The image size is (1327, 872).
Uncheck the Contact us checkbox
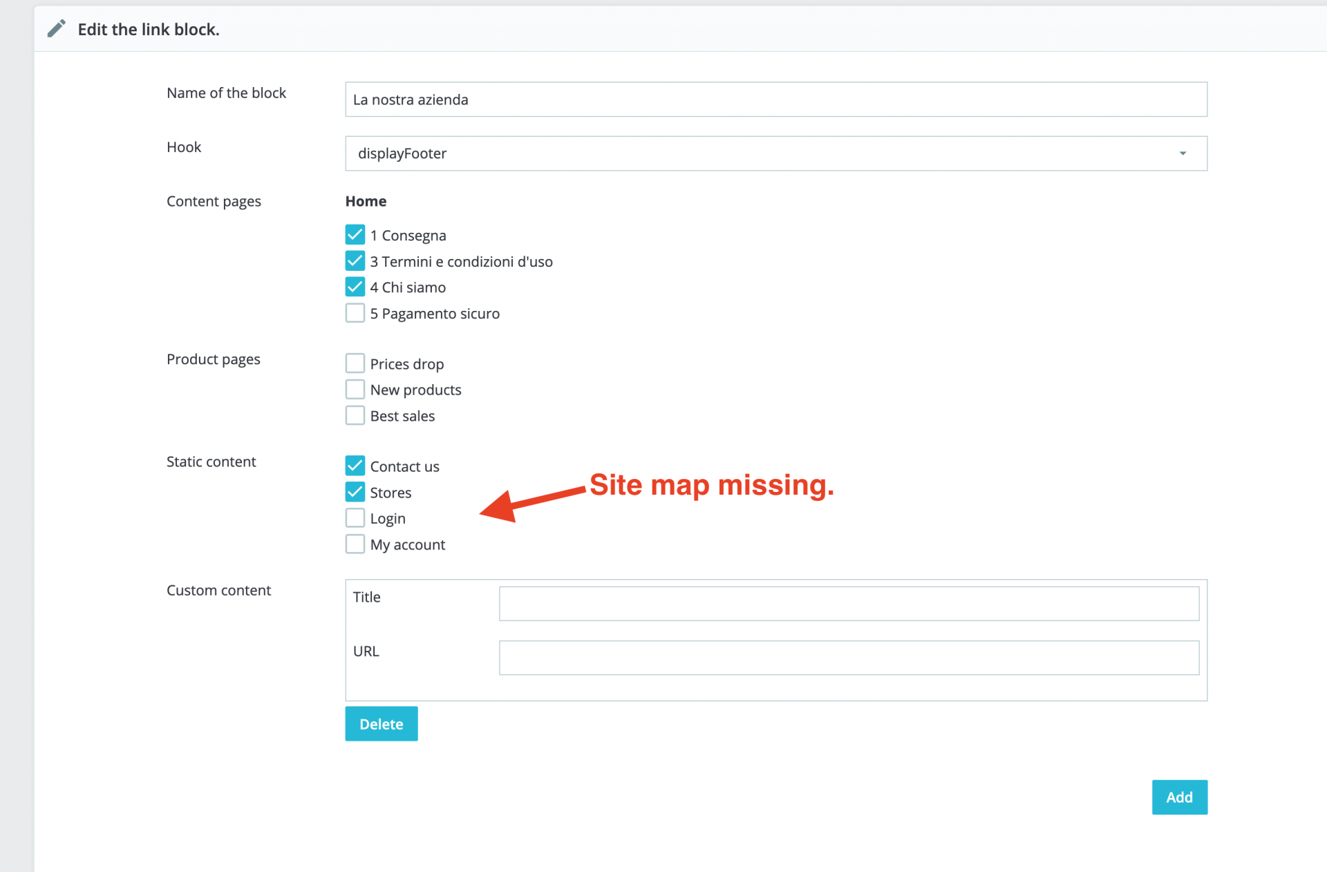[355, 466]
